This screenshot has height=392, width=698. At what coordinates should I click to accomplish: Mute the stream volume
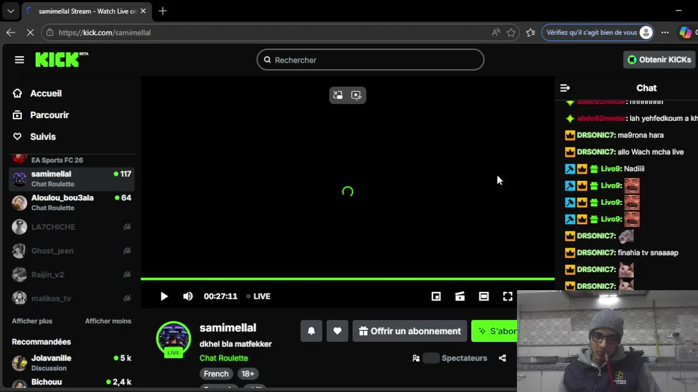[188, 296]
